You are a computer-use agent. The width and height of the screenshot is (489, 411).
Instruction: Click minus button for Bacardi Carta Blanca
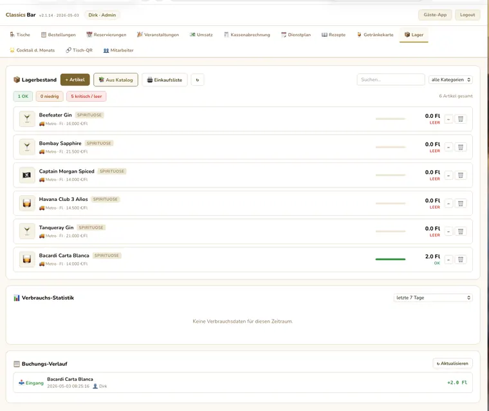448,260
